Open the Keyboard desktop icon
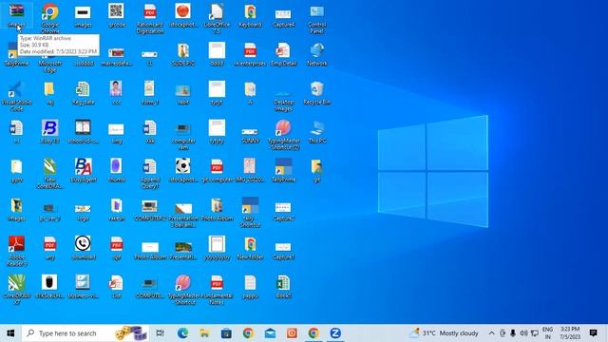 point(250,15)
